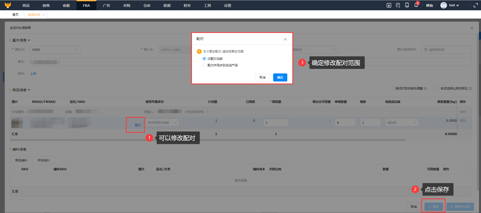
Task: Click the download center icon in top bar
Action: pos(389,5)
